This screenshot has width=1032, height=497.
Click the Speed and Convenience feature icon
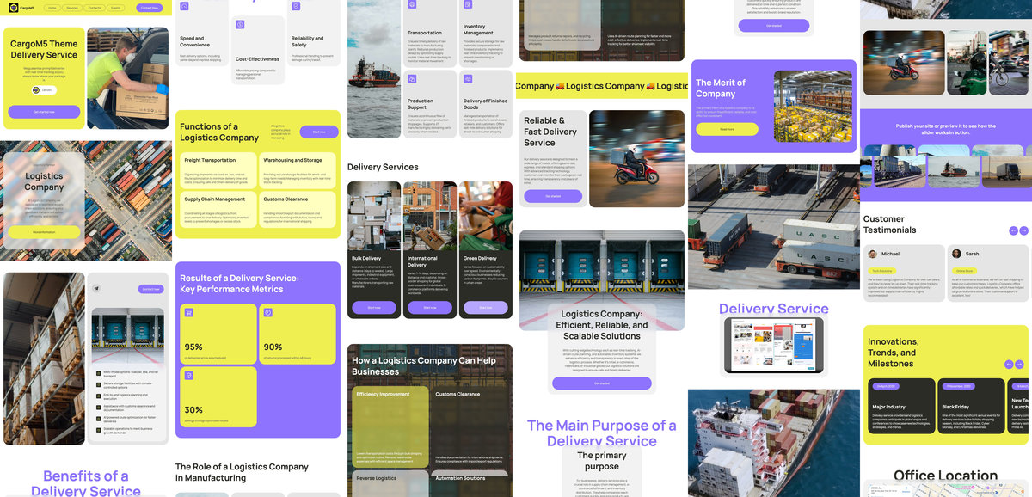(x=183, y=6)
